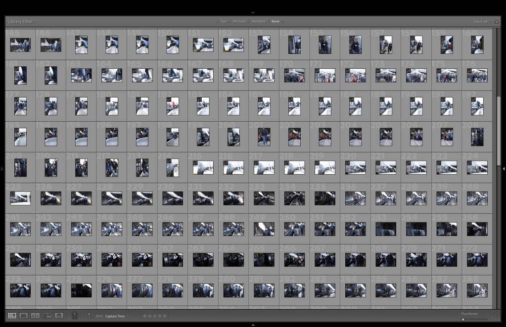Viewport: 506px width, 327px height.
Task: Select the Attribute filter tab
Action: tap(239, 22)
